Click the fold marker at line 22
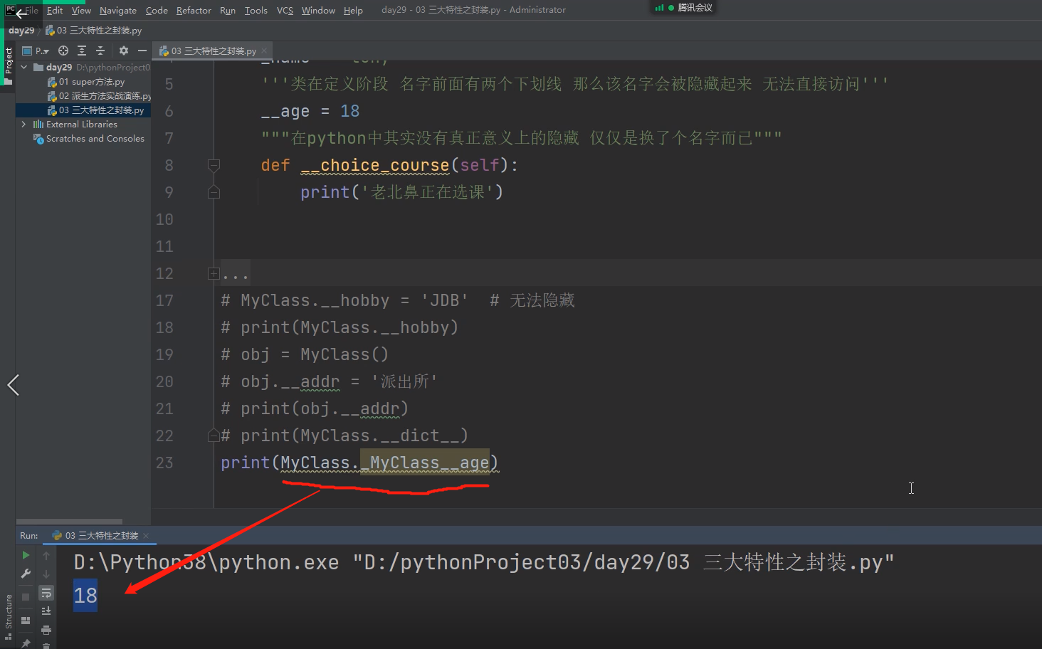 pyautogui.click(x=214, y=435)
